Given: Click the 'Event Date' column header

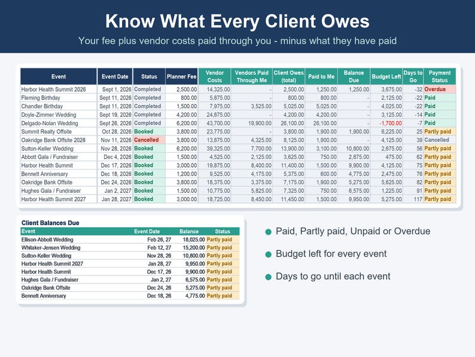Looking at the screenshot, I should click(115, 77).
